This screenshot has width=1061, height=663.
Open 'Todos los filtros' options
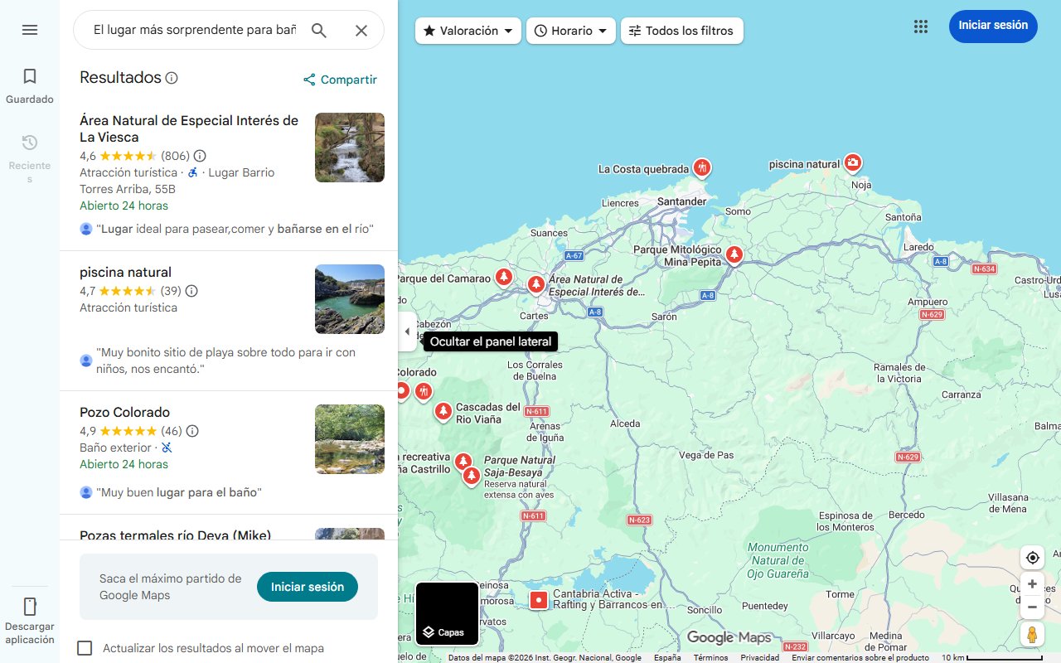(x=681, y=30)
